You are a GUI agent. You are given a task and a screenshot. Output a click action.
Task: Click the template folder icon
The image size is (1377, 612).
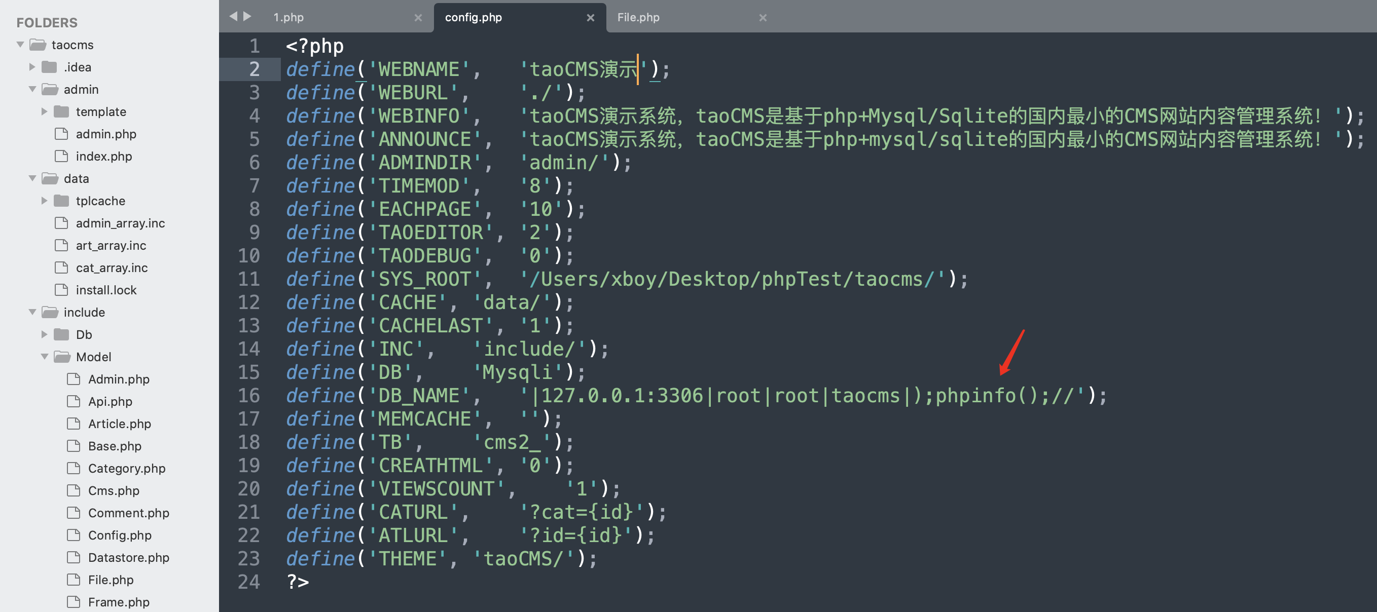coord(61,111)
